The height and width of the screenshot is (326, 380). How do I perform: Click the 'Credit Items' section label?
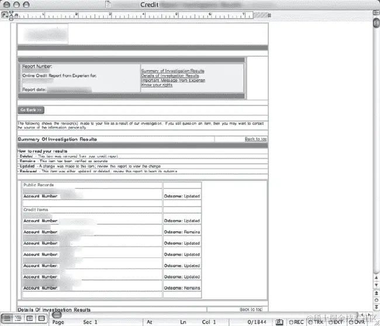coord(36,210)
